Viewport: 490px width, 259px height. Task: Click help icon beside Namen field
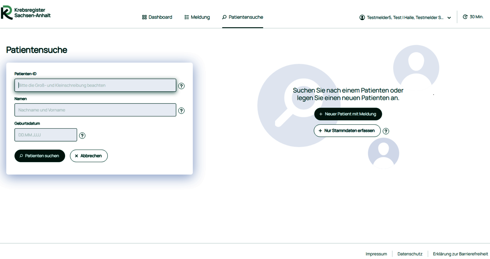[181, 110]
